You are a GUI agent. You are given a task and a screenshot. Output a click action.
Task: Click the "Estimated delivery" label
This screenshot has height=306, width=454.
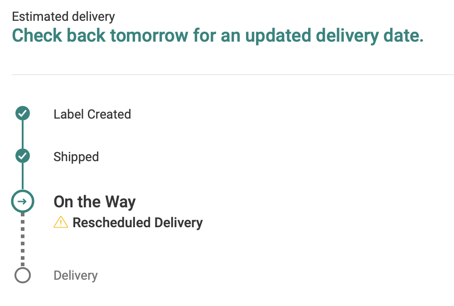[63, 17]
